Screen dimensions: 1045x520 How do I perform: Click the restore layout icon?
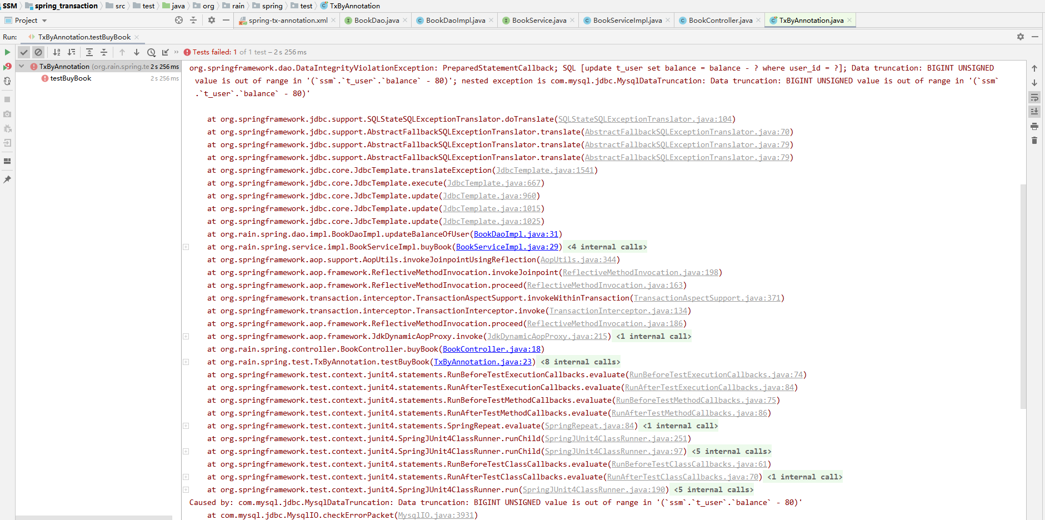7,161
